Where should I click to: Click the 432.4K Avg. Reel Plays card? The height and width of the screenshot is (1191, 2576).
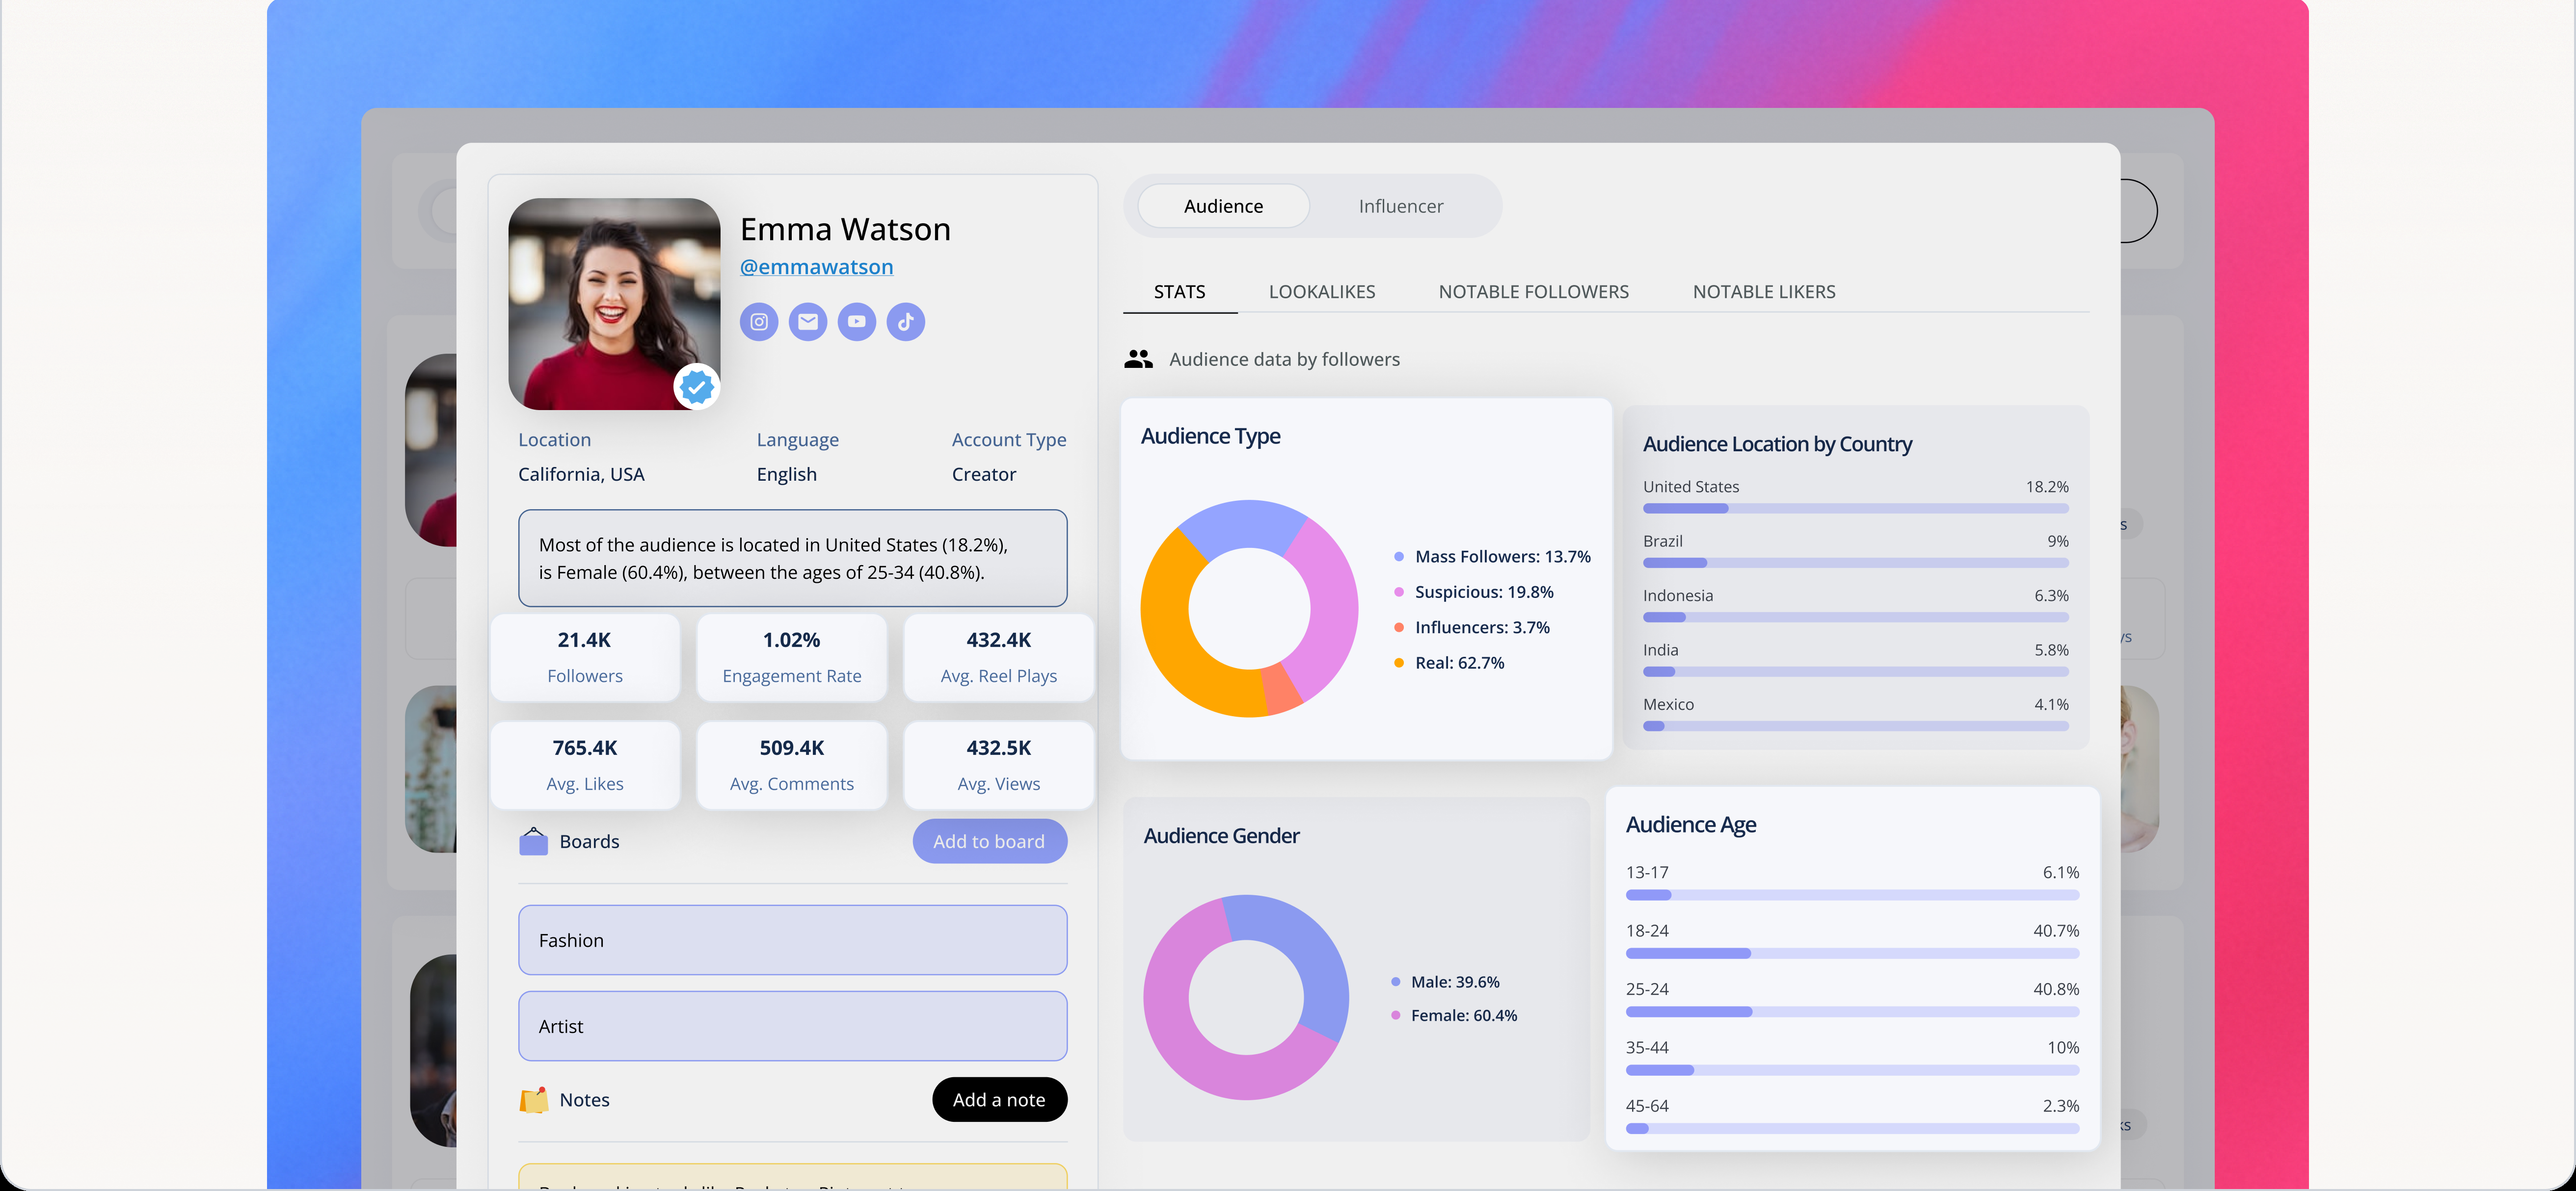998,657
